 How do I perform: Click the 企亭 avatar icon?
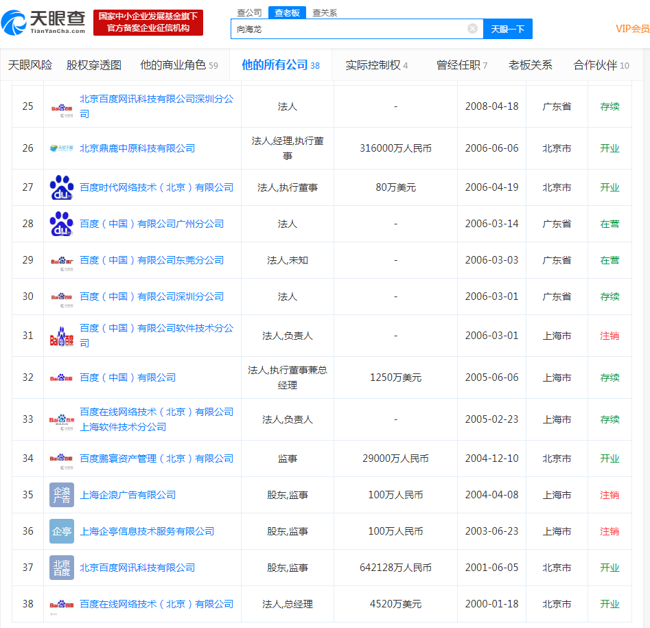62,531
